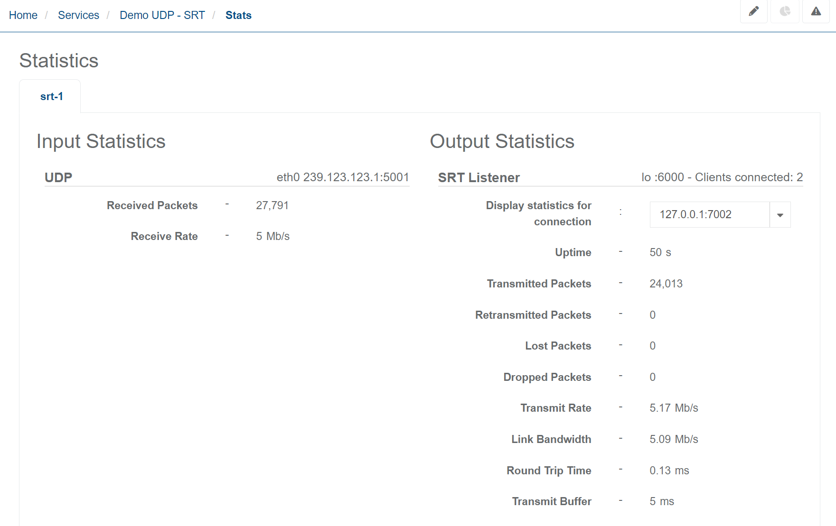
Task: Click the Statistics page heading
Action: click(x=59, y=61)
